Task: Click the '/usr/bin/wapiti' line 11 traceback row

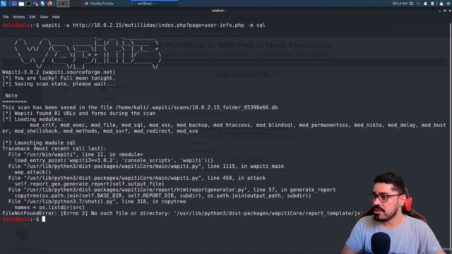Action: pos(76,155)
